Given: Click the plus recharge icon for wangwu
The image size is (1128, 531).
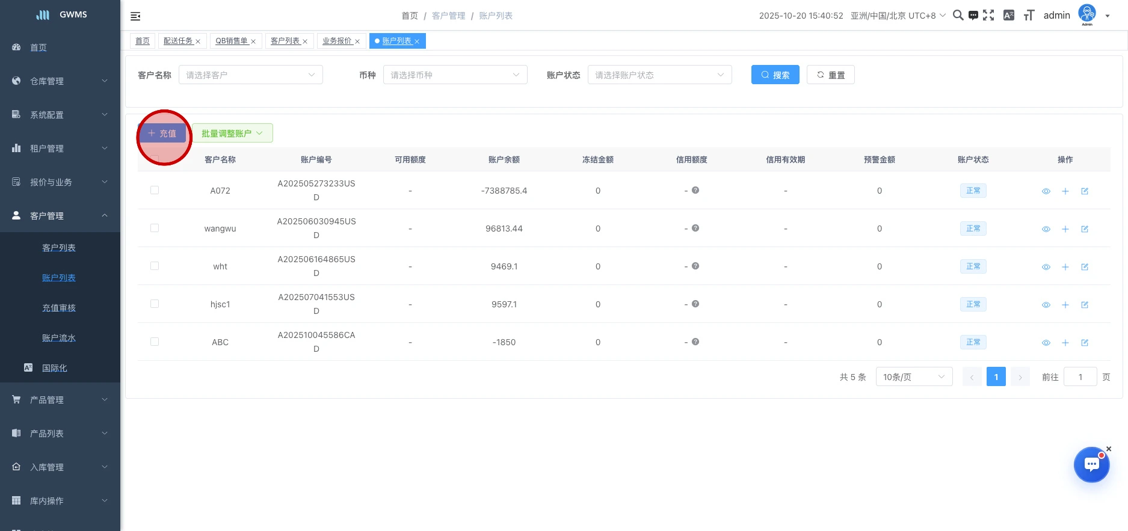Looking at the screenshot, I should coord(1065,229).
